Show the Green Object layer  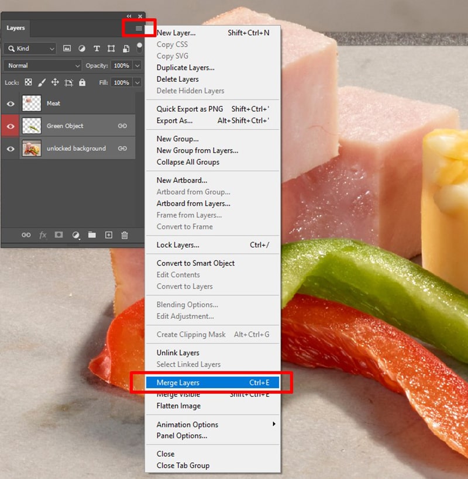[x=11, y=126]
